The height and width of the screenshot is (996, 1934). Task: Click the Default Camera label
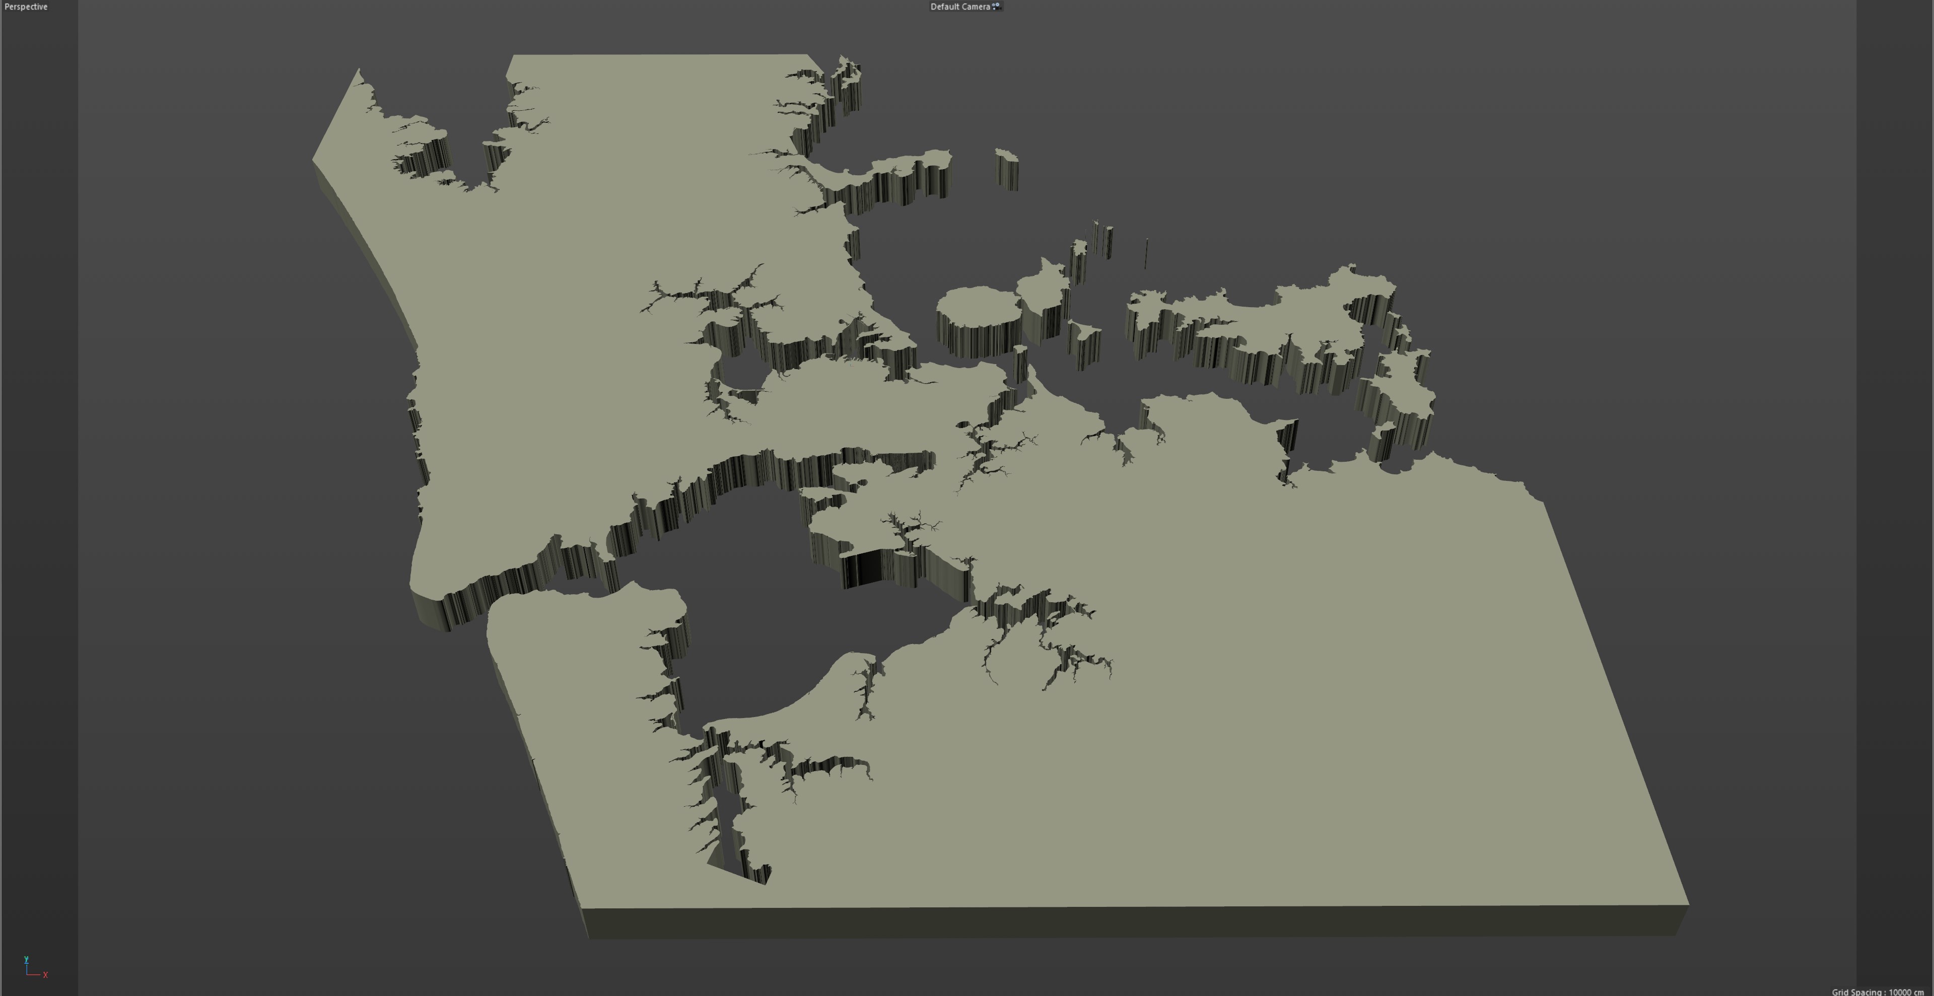pos(959,7)
